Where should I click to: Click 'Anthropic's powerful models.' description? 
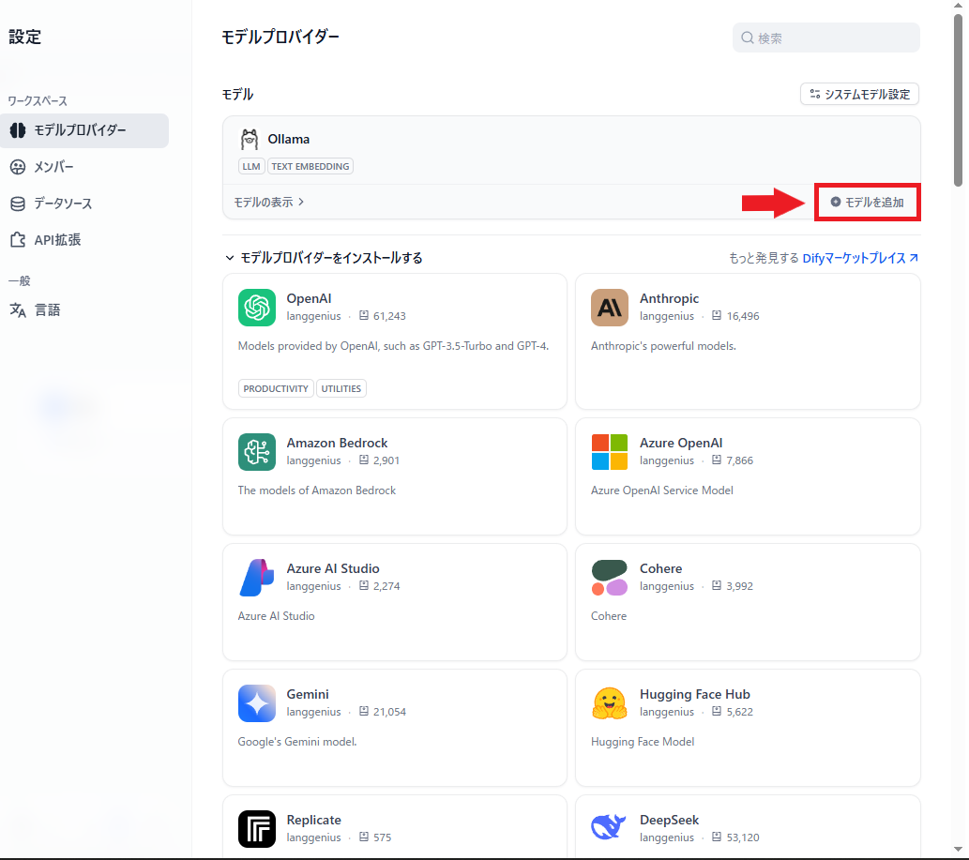pos(663,346)
